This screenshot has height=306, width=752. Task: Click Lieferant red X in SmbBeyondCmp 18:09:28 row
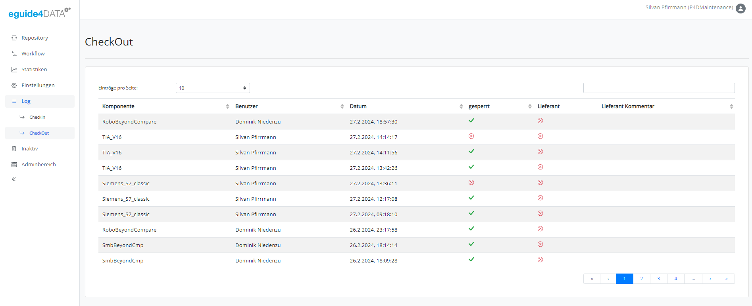[540, 260]
